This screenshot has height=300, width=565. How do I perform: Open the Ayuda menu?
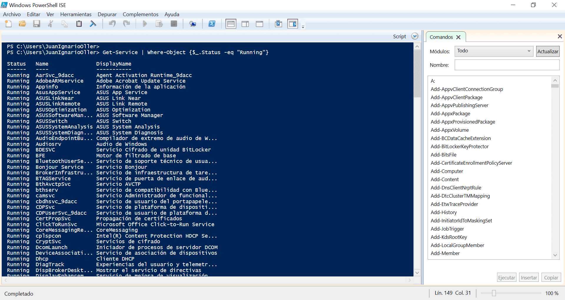point(172,14)
